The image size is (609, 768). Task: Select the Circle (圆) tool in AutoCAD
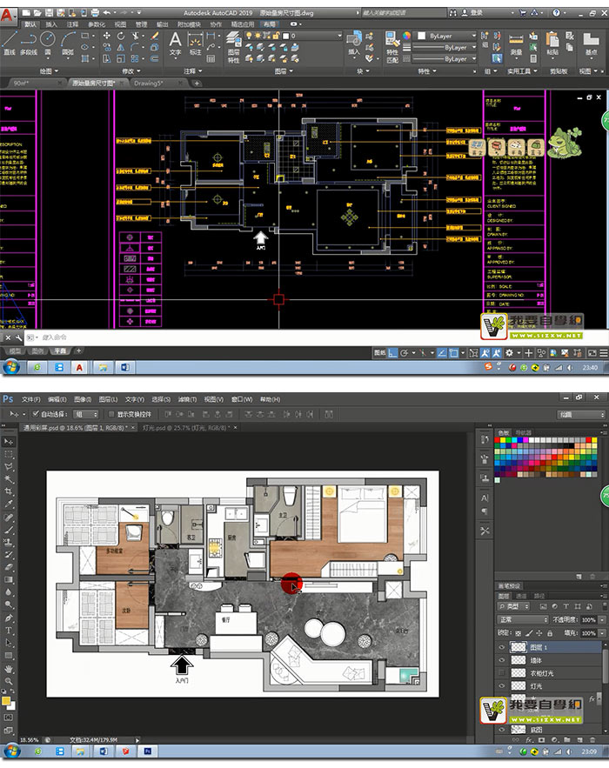click(x=48, y=42)
